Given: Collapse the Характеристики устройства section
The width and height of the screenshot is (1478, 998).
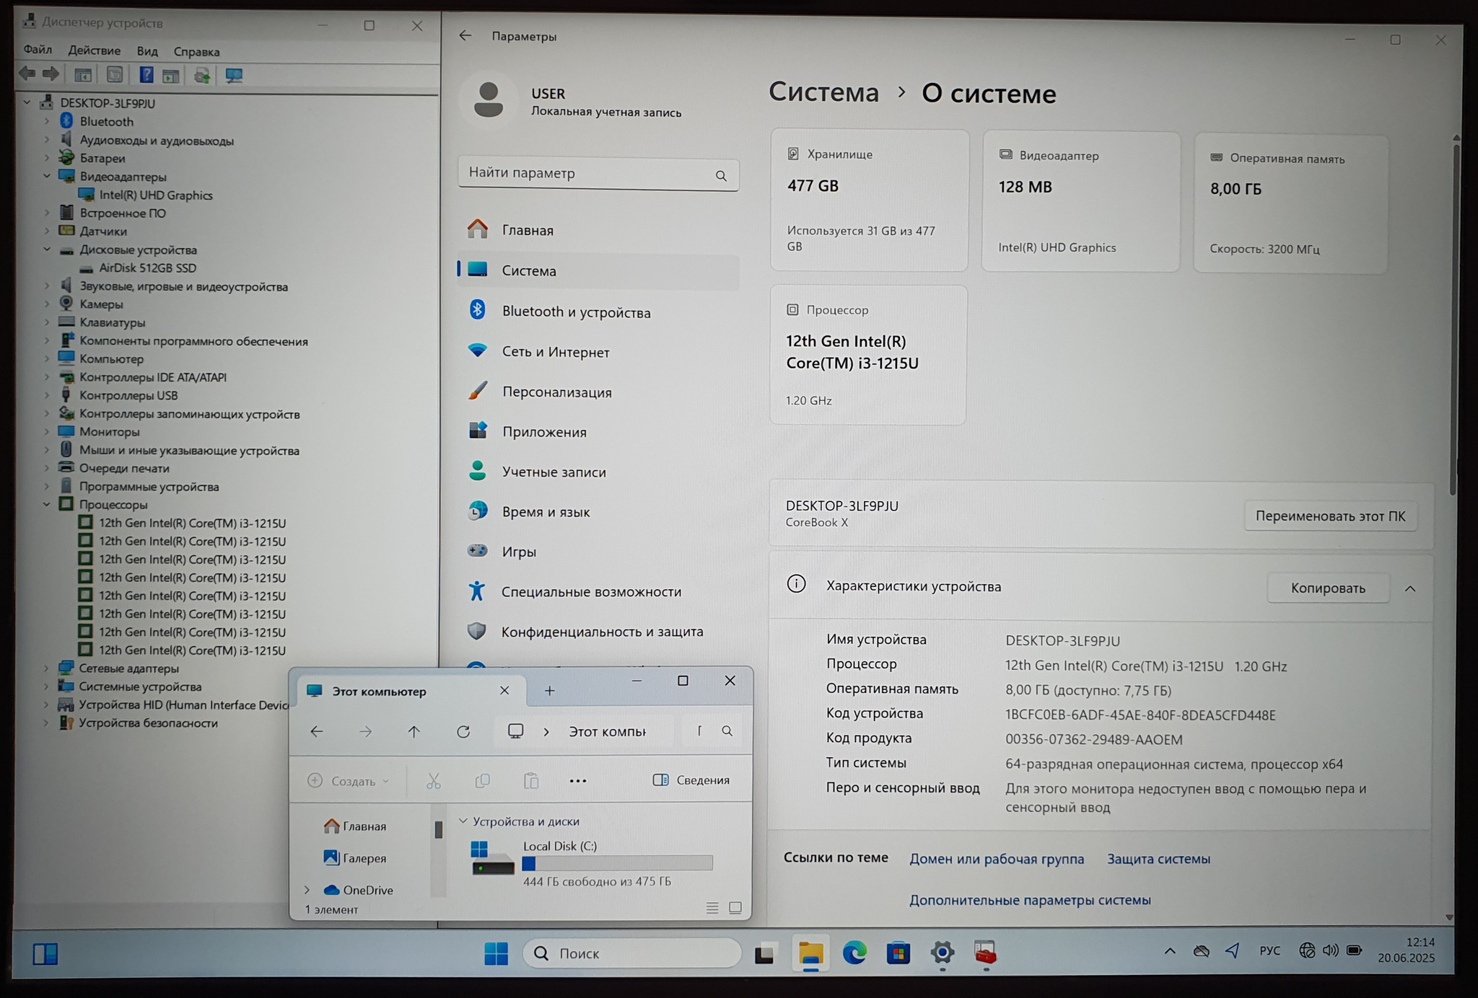Looking at the screenshot, I should 1409,588.
